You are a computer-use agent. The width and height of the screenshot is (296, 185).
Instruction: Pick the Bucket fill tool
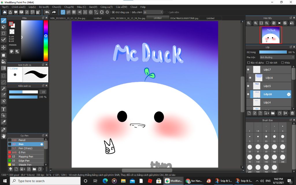tap(3, 62)
